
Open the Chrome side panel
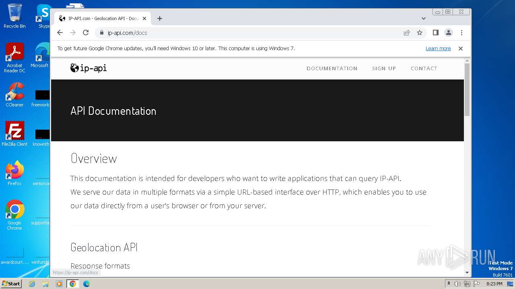click(435, 33)
